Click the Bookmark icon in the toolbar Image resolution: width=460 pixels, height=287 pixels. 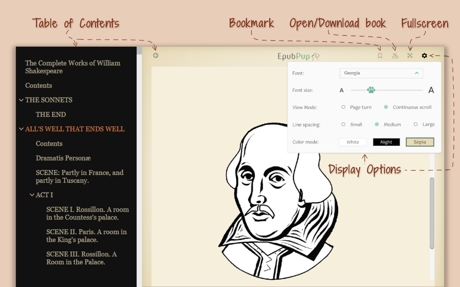pos(380,56)
